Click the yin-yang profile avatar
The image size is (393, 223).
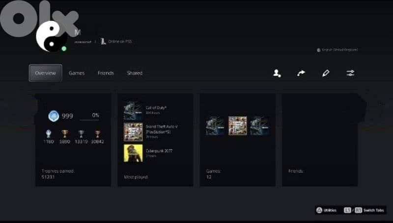pyautogui.click(x=52, y=36)
